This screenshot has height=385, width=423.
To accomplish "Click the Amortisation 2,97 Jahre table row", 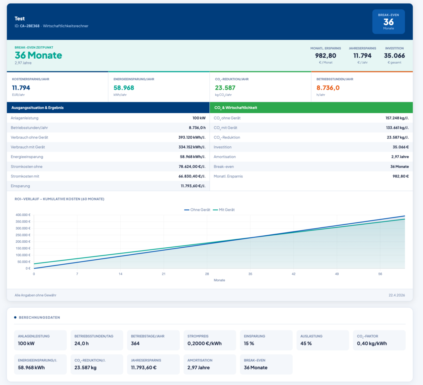I will click(311, 157).
